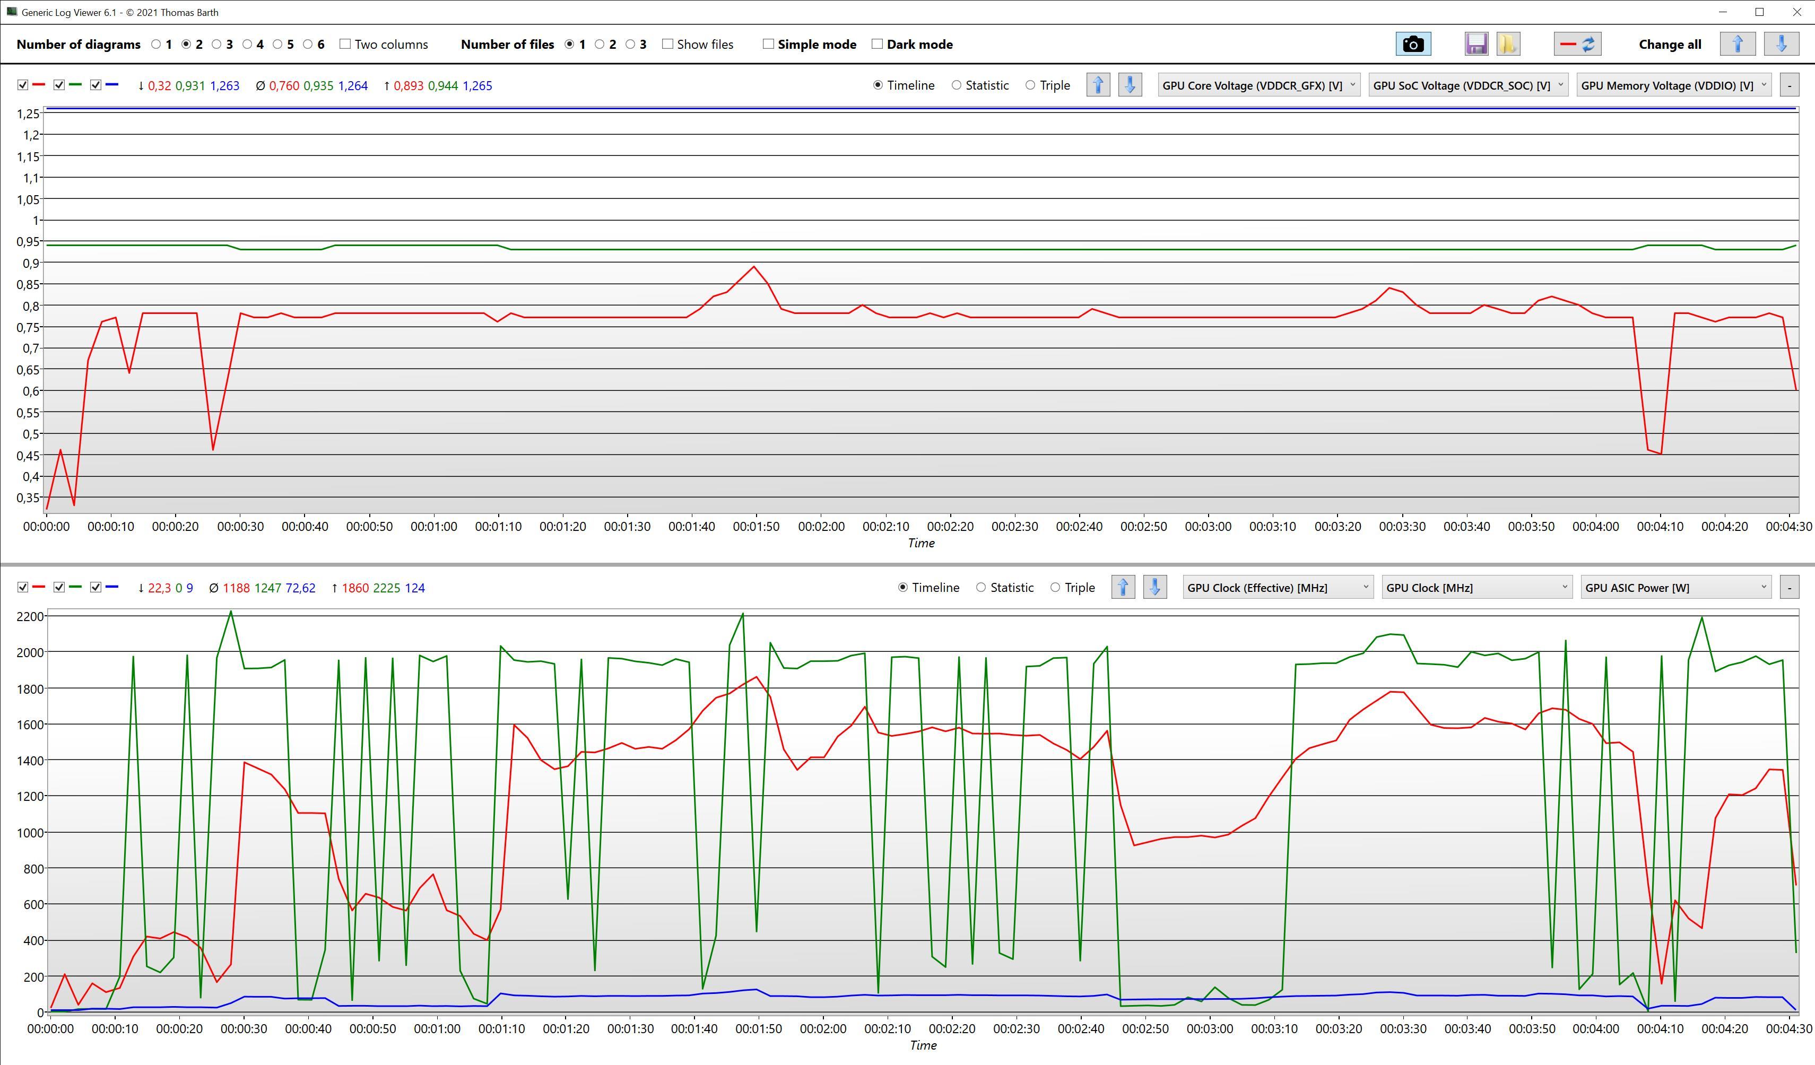Toggle green series checkbox in bottom diagram
This screenshot has width=1815, height=1065.
(x=59, y=588)
